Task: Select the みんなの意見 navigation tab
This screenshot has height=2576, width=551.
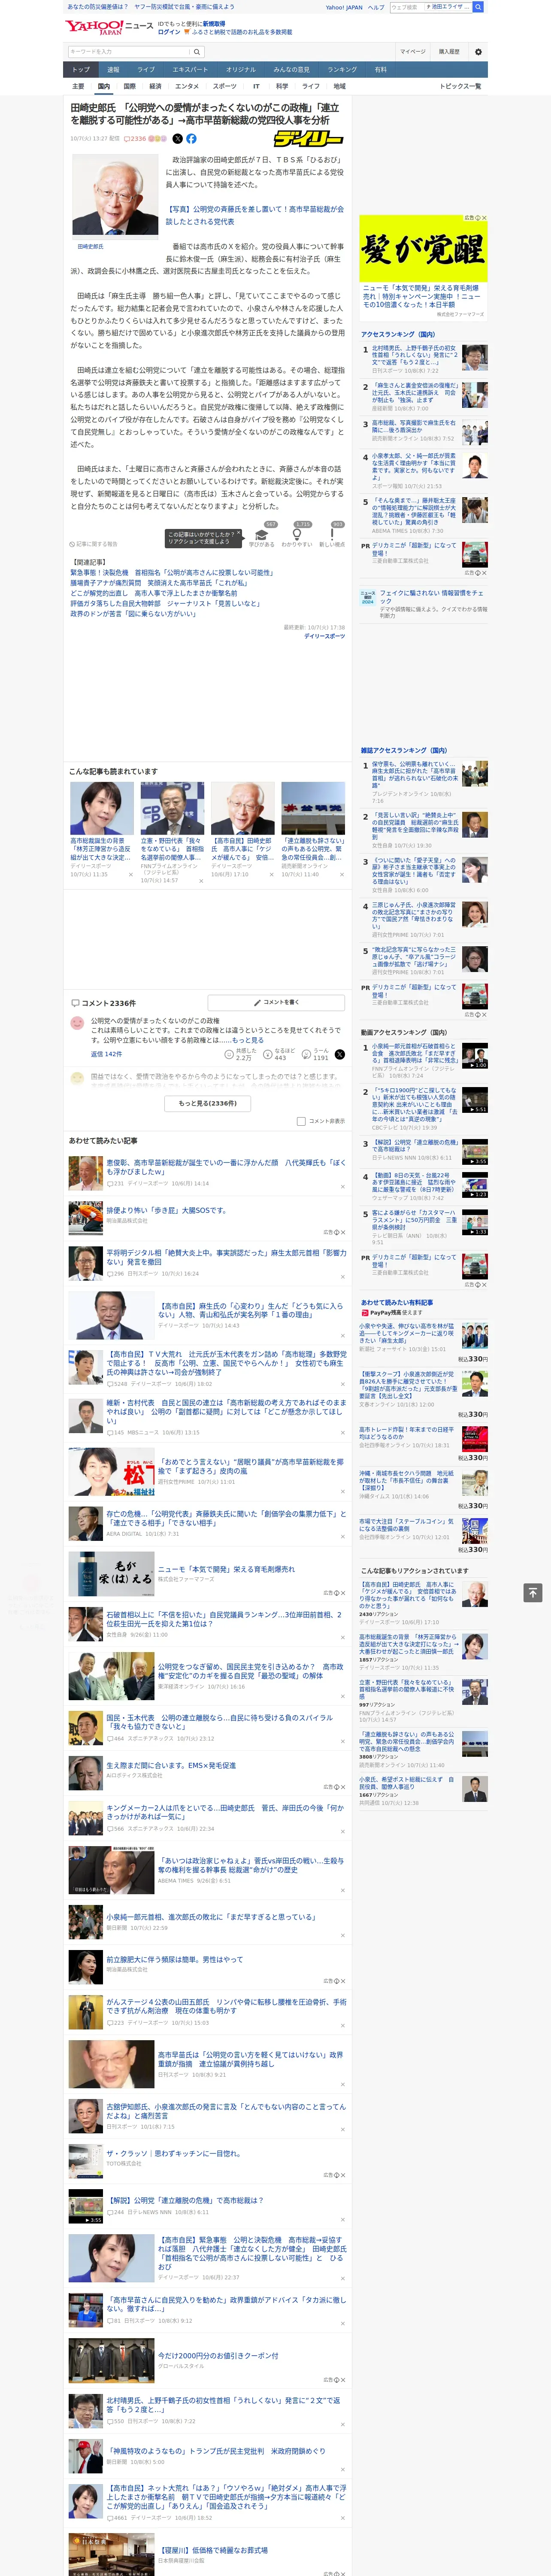Action: coord(291,70)
